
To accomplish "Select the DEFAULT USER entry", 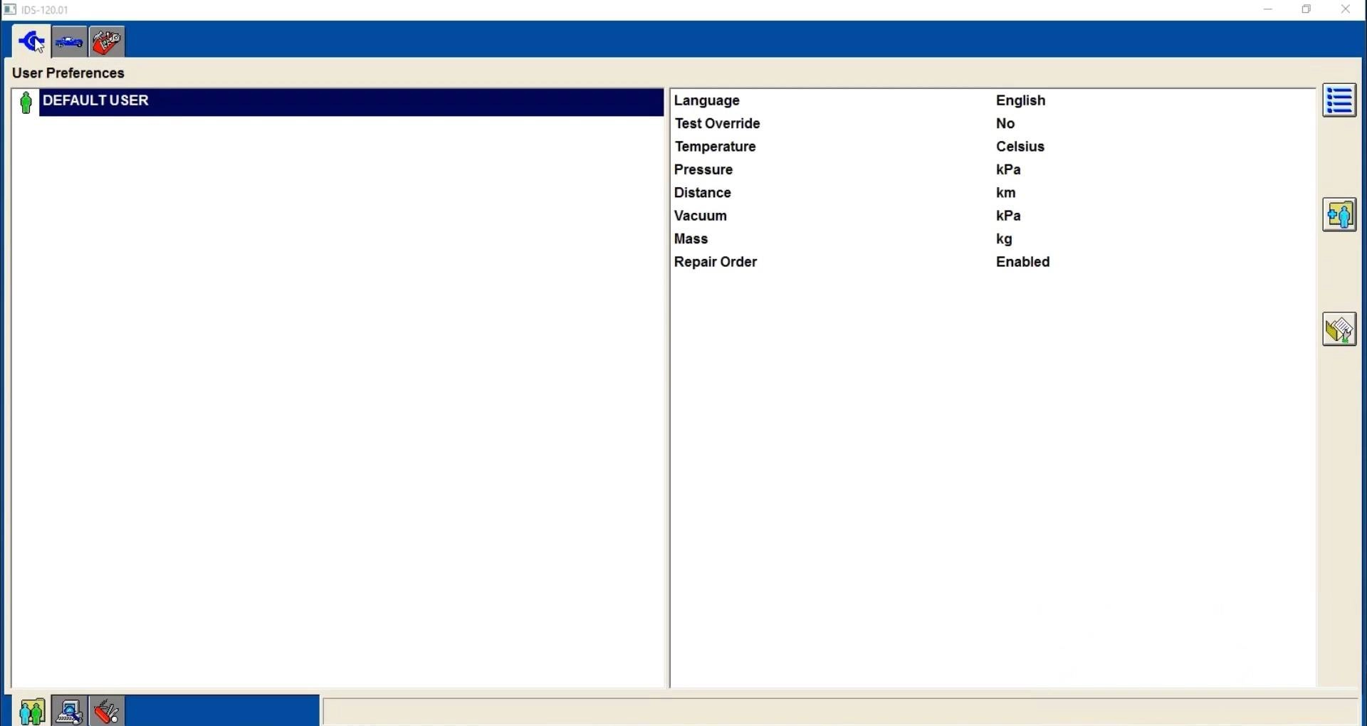I will pos(352,102).
